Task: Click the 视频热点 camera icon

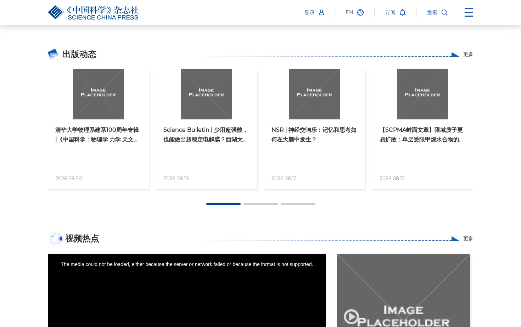Action: (56, 238)
